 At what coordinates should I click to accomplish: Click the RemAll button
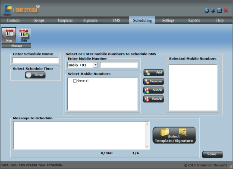(154, 99)
